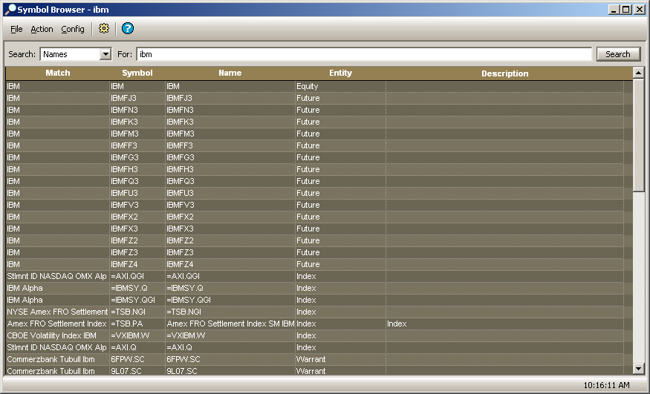This screenshot has height=394, width=650.
Task: Select symbol IBMFX2
Action: click(x=137, y=217)
